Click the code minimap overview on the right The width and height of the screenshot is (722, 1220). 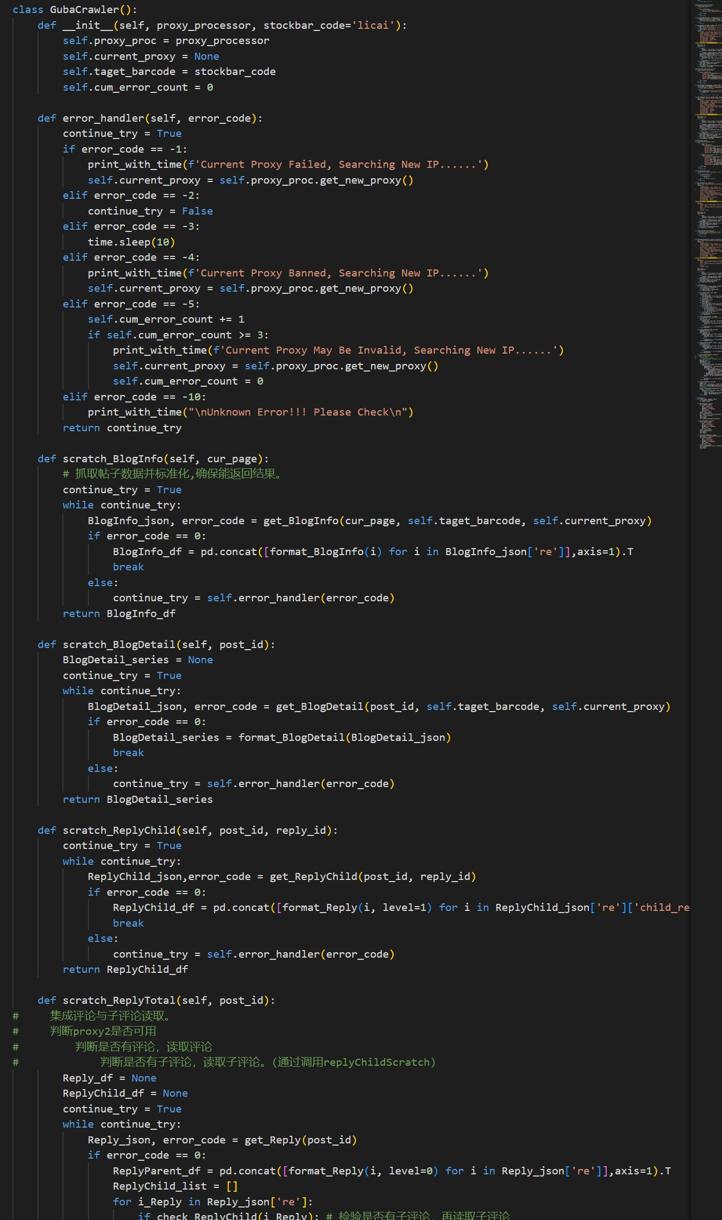click(708, 225)
